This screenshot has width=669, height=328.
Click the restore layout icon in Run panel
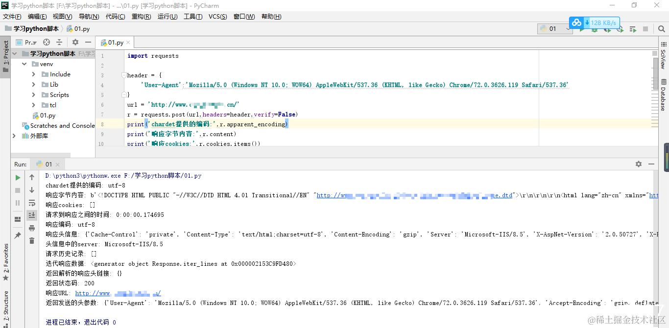click(x=18, y=219)
